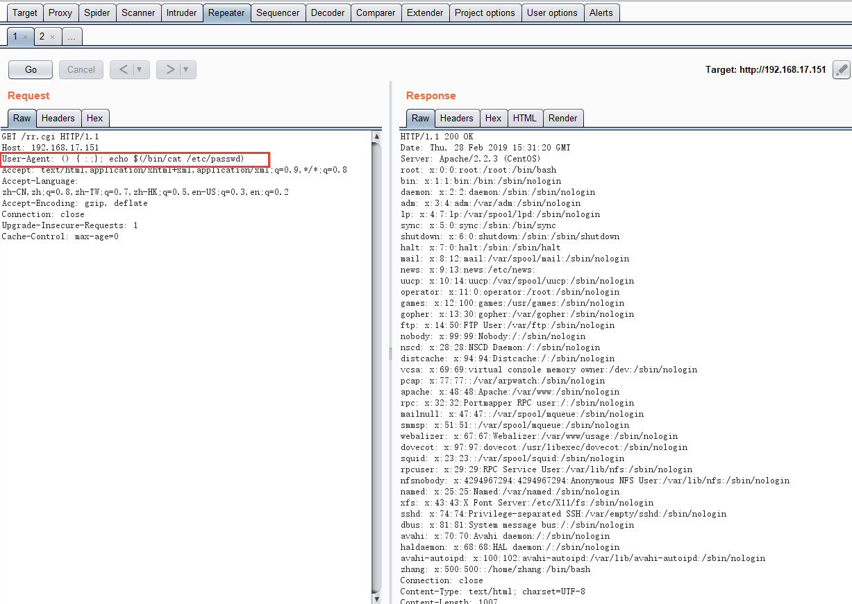
Task: Click the Cancel button
Action: pos(81,69)
